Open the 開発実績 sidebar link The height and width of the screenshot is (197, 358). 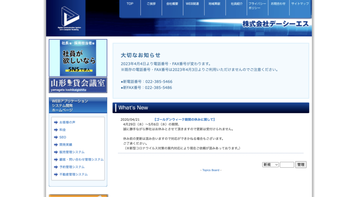point(66,145)
